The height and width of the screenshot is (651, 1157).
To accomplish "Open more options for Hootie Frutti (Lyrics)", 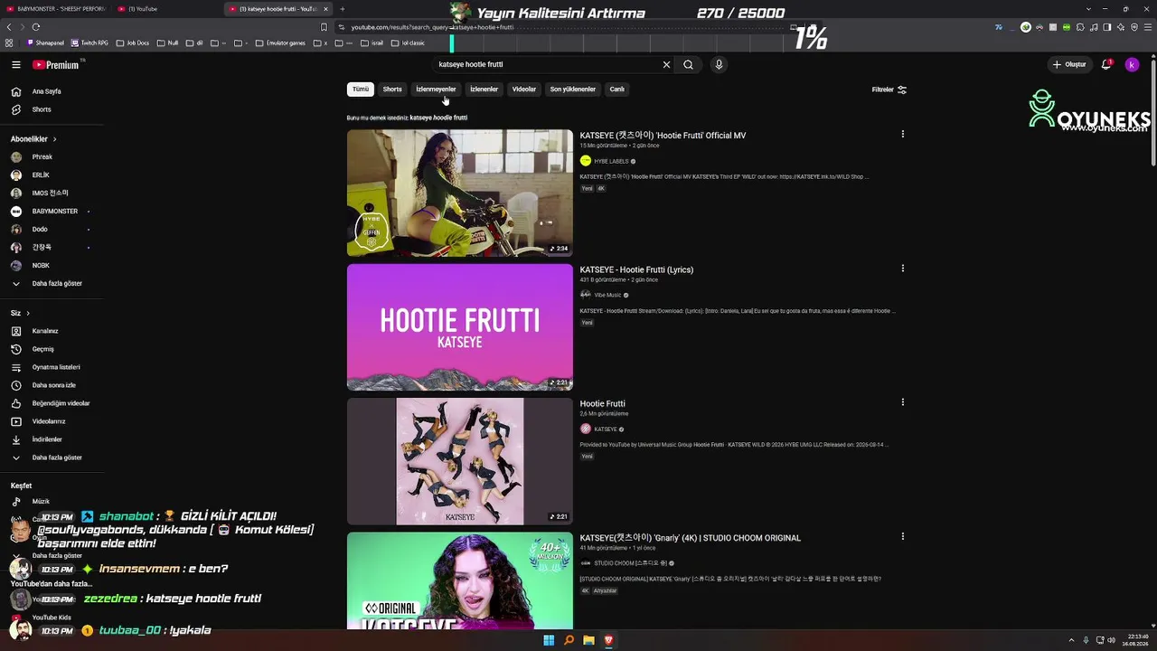I will 902,269.
